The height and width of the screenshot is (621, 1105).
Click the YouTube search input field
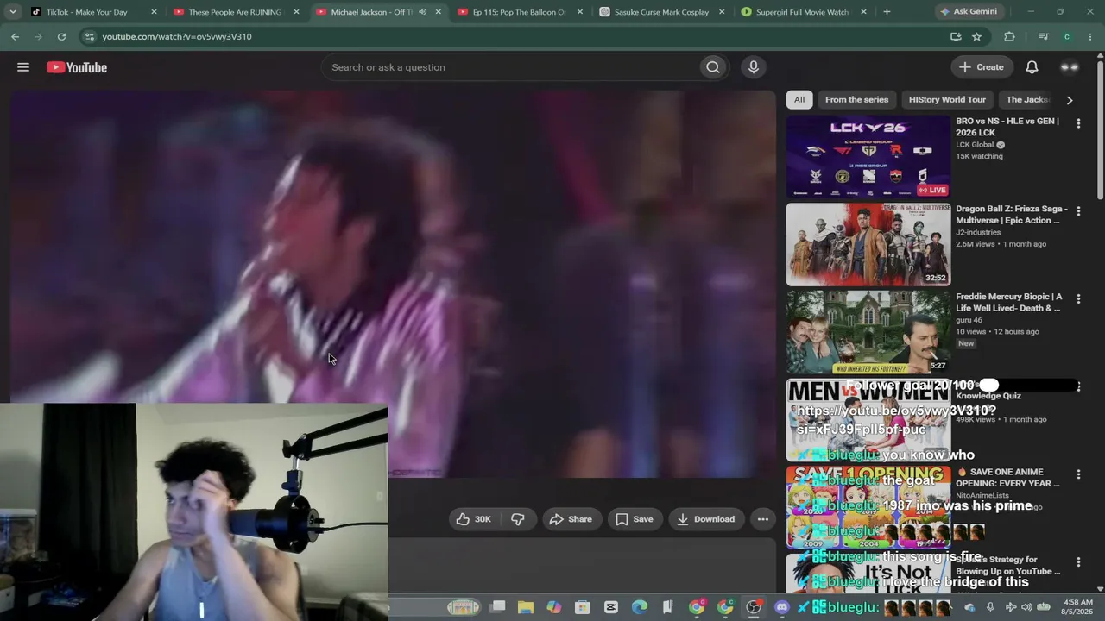(x=509, y=67)
